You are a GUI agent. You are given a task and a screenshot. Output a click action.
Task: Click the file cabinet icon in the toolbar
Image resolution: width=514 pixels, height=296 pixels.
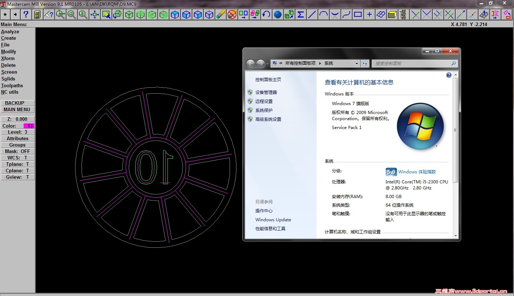point(37,15)
